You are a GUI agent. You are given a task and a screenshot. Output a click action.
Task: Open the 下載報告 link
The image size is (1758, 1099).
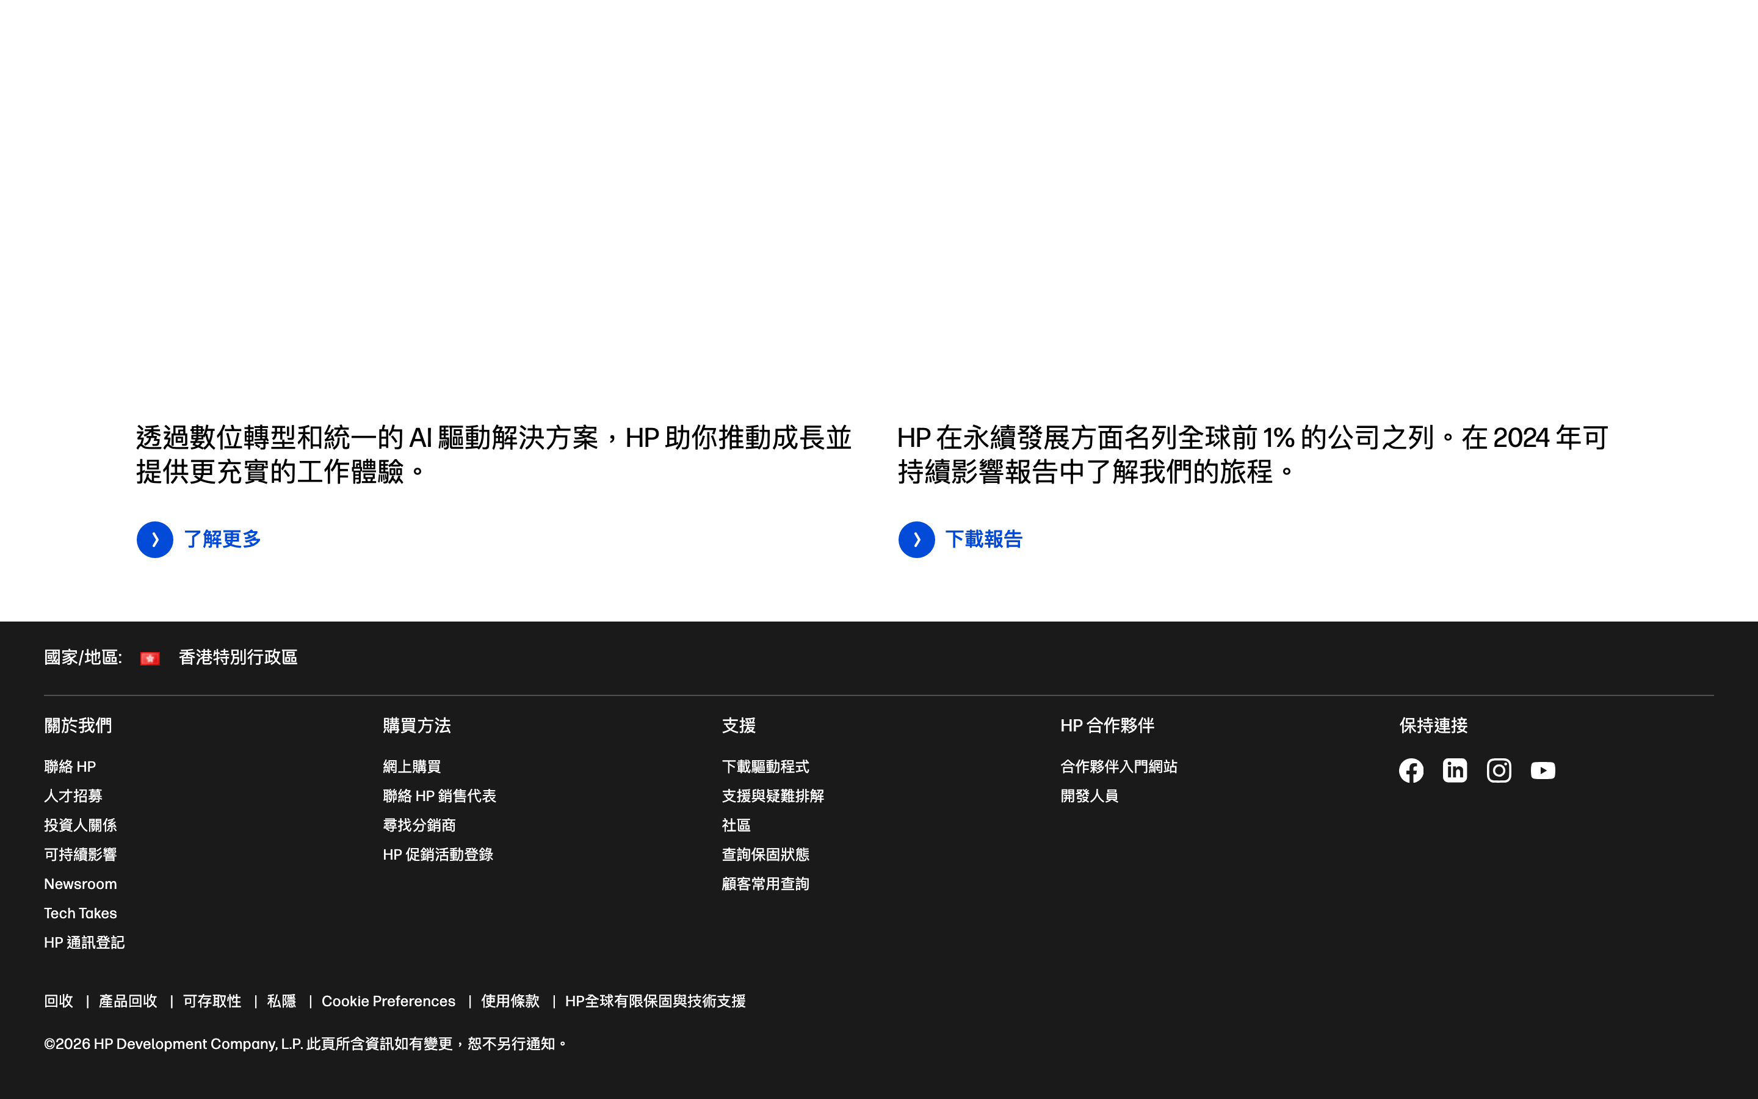[x=983, y=539]
